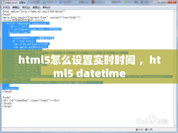Viewport: 178px width, 133px height.
Task: Open the 查看(V) menu
Action: click(x=36, y=7)
